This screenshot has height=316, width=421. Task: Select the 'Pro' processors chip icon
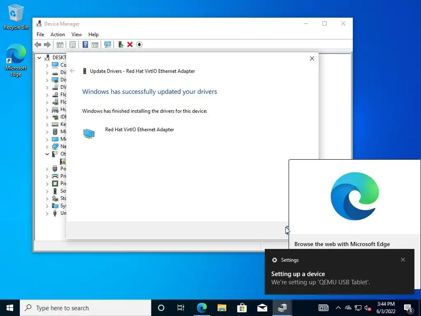point(55,184)
